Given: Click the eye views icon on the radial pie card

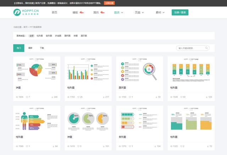Looking at the screenshot, I should pyautogui.click(x=17, y=97).
